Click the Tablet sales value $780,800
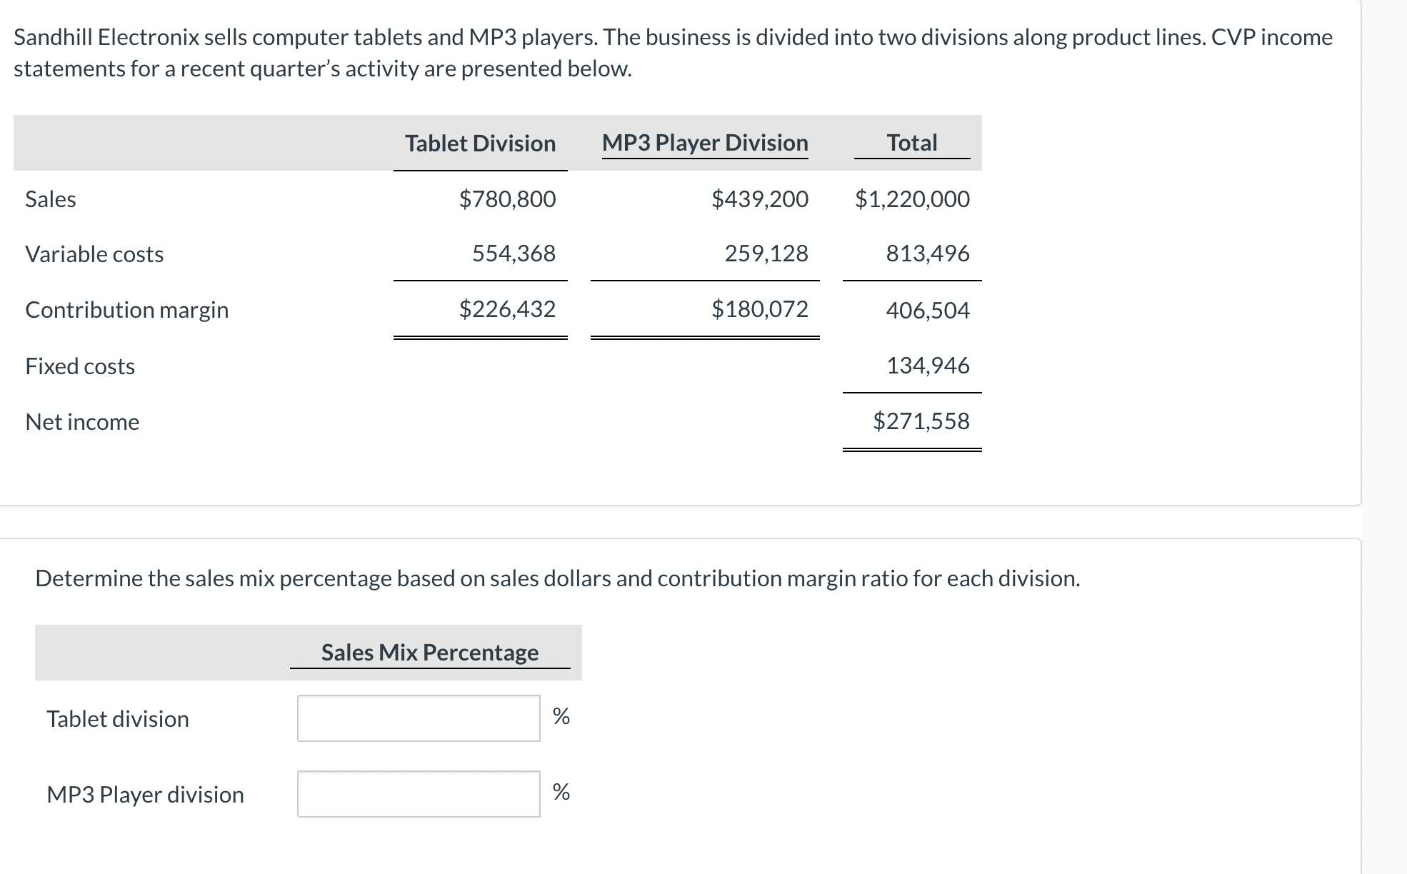Image resolution: width=1407 pixels, height=874 pixels. (507, 199)
